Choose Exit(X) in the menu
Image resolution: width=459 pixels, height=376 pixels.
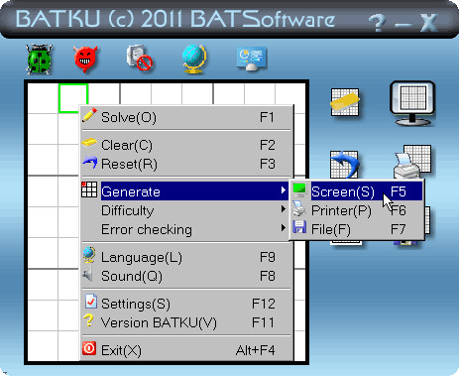pyautogui.click(x=187, y=350)
